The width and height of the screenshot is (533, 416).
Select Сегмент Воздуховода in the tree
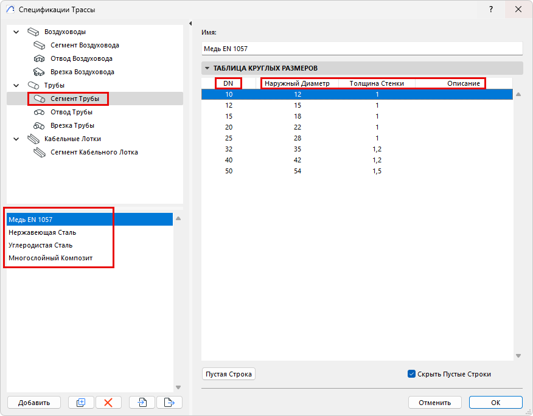(85, 45)
